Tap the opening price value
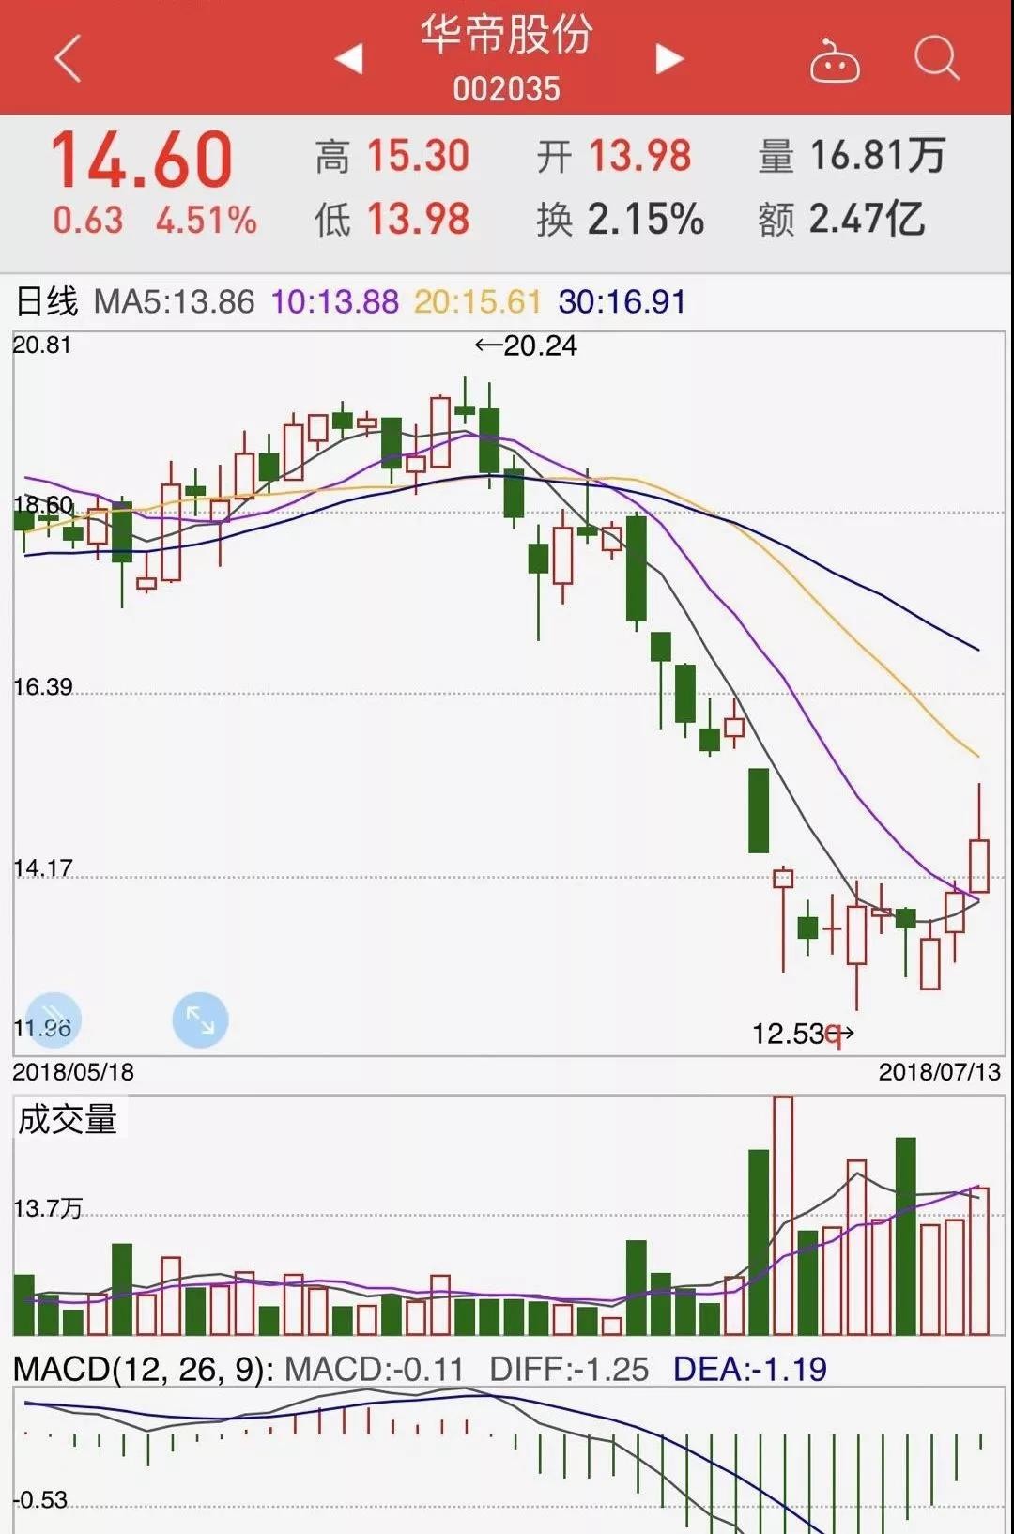The image size is (1014, 1534). [640, 156]
